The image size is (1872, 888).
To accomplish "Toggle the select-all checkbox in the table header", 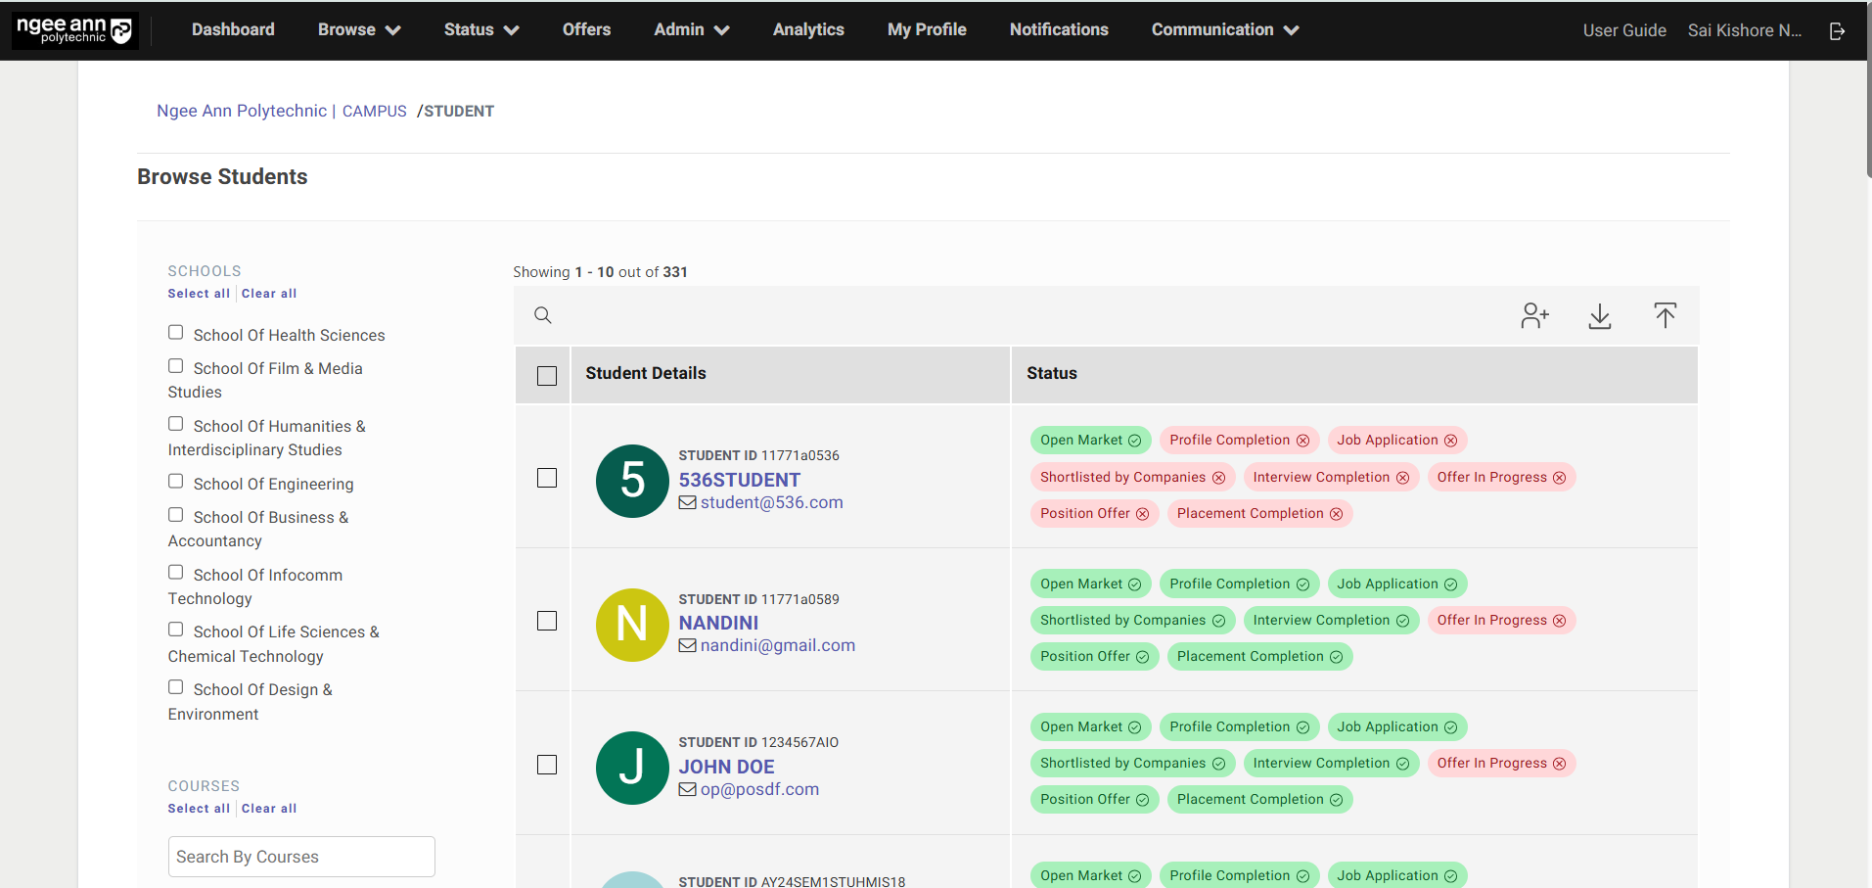I will [547, 376].
